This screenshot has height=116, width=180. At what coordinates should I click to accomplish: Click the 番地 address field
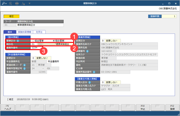pyautogui.click(x=129, y=65)
